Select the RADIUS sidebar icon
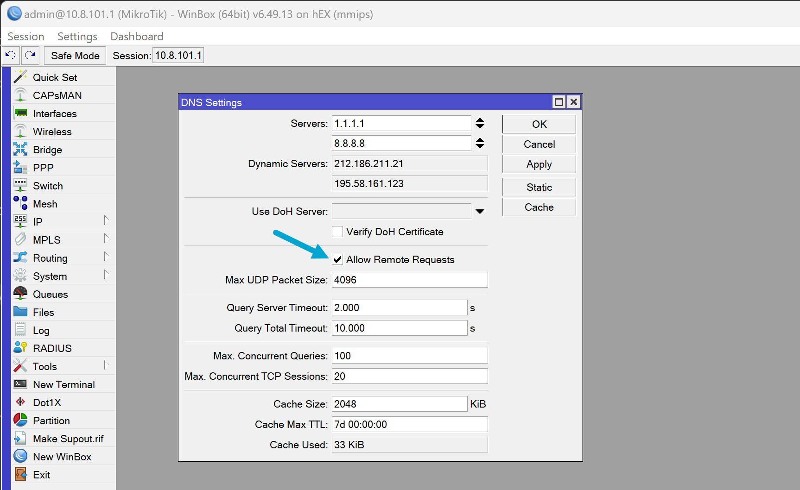800x490 pixels. click(x=20, y=348)
